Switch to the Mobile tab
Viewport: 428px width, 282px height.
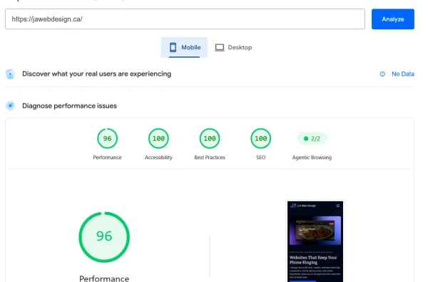pos(184,48)
